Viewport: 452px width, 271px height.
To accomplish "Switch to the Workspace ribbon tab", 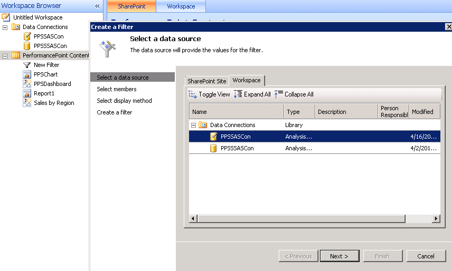I will (181, 6).
